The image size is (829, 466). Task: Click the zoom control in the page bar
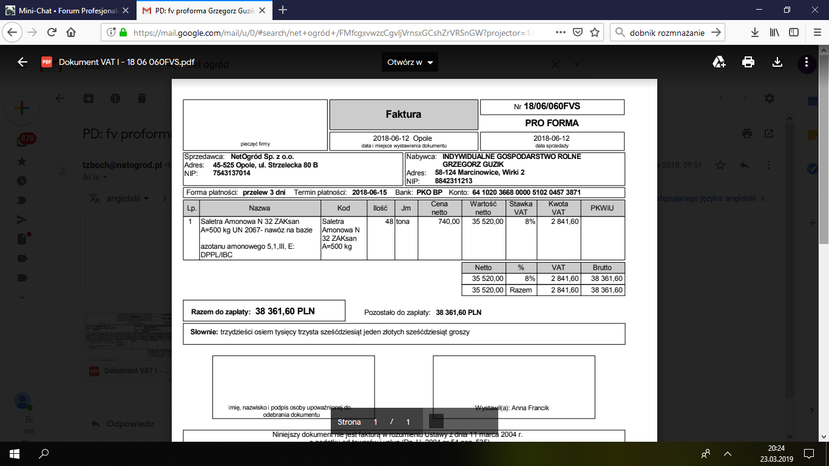point(436,422)
